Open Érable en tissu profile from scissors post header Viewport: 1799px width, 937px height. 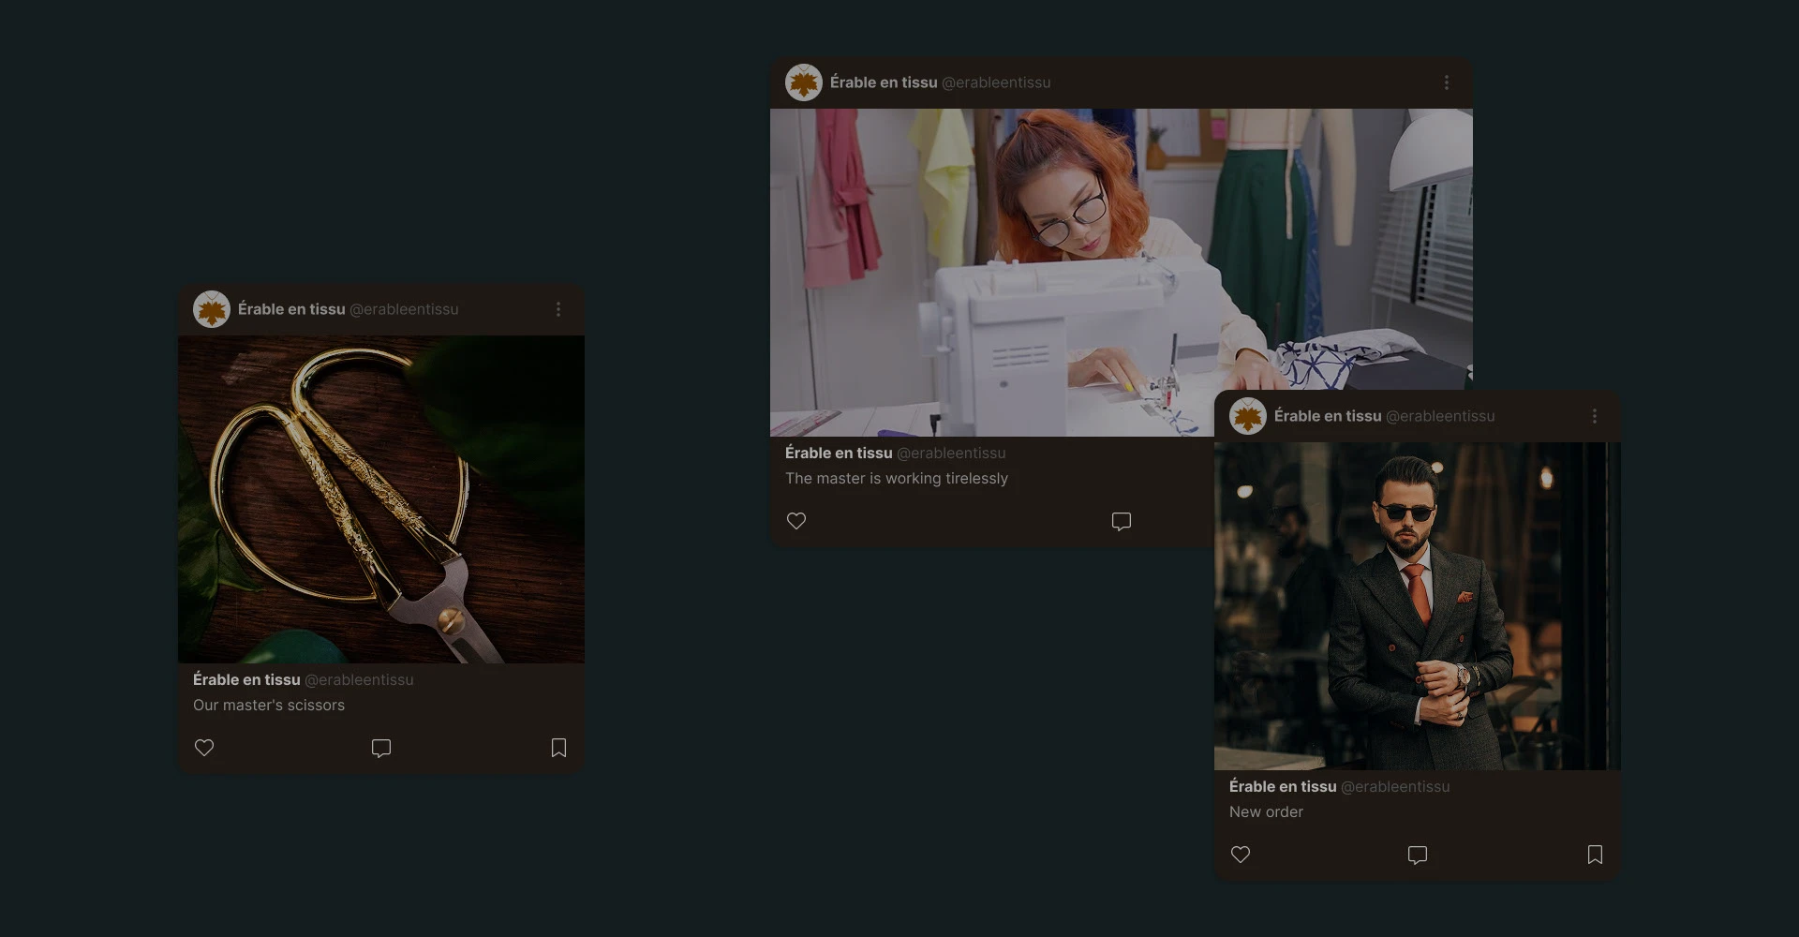(291, 309)
